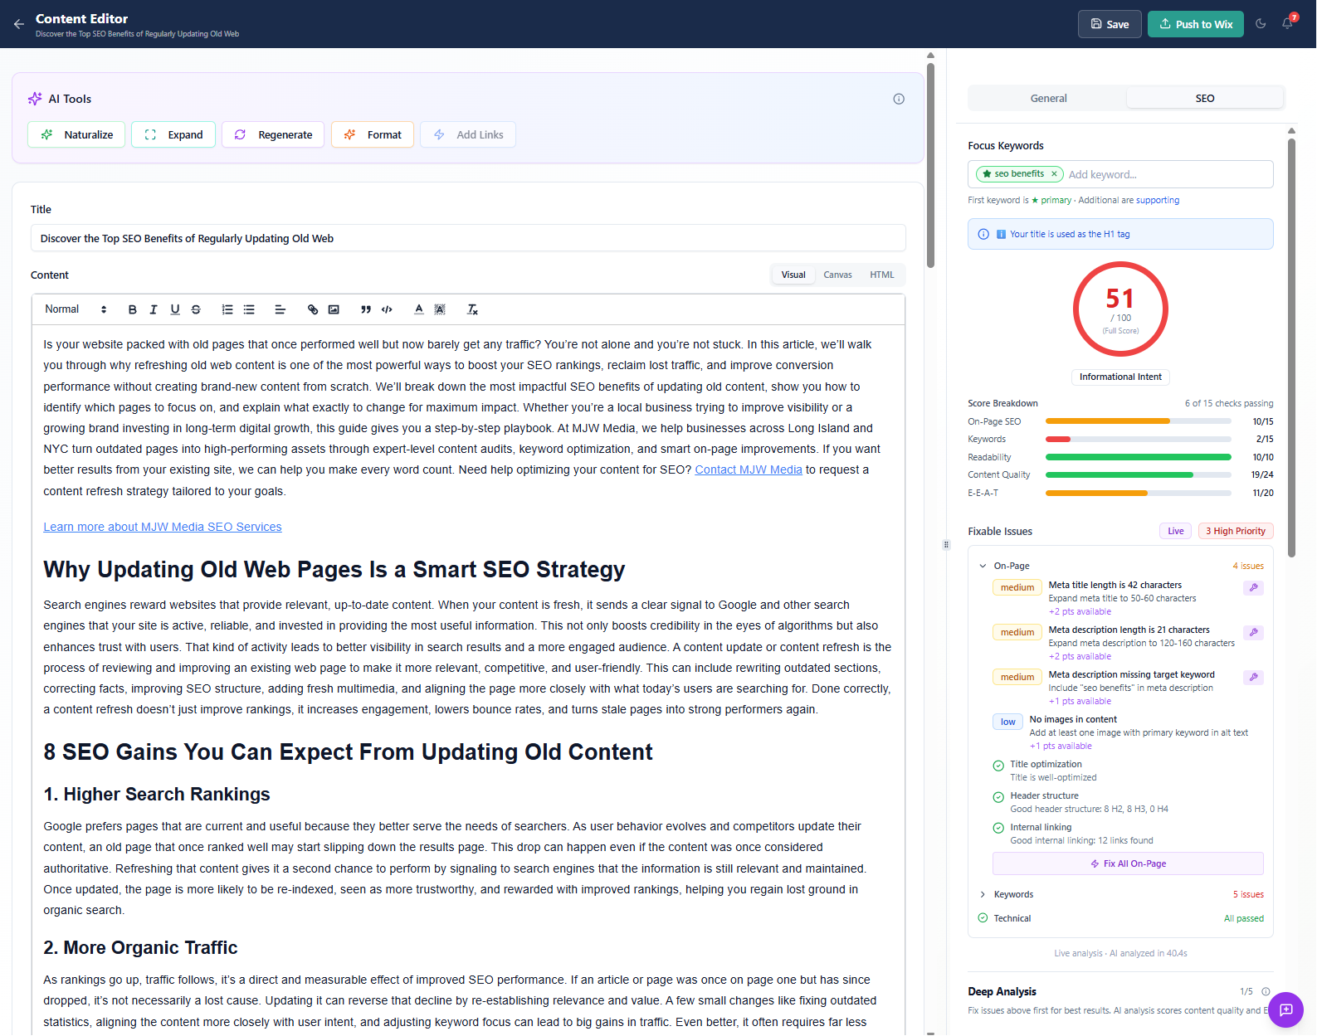The image size is (1317, 1036).
Task: Click the On-Page SEO score bar
Action: tap(1138, 421)
